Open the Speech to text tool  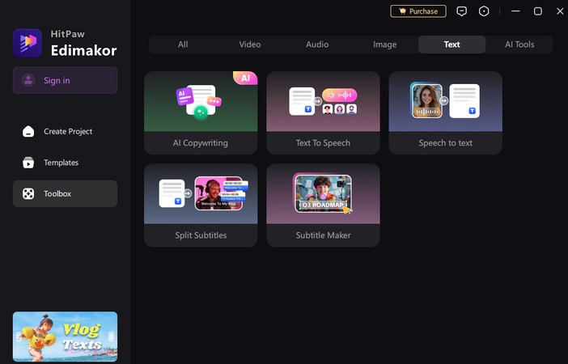pyautogui.click(x=445, y=112)
